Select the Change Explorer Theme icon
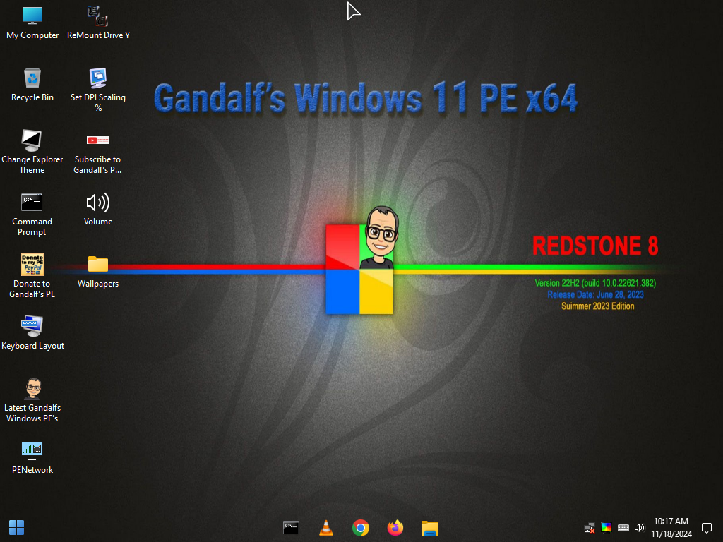This screenshot has width=723, height=542. click(32, 152)
